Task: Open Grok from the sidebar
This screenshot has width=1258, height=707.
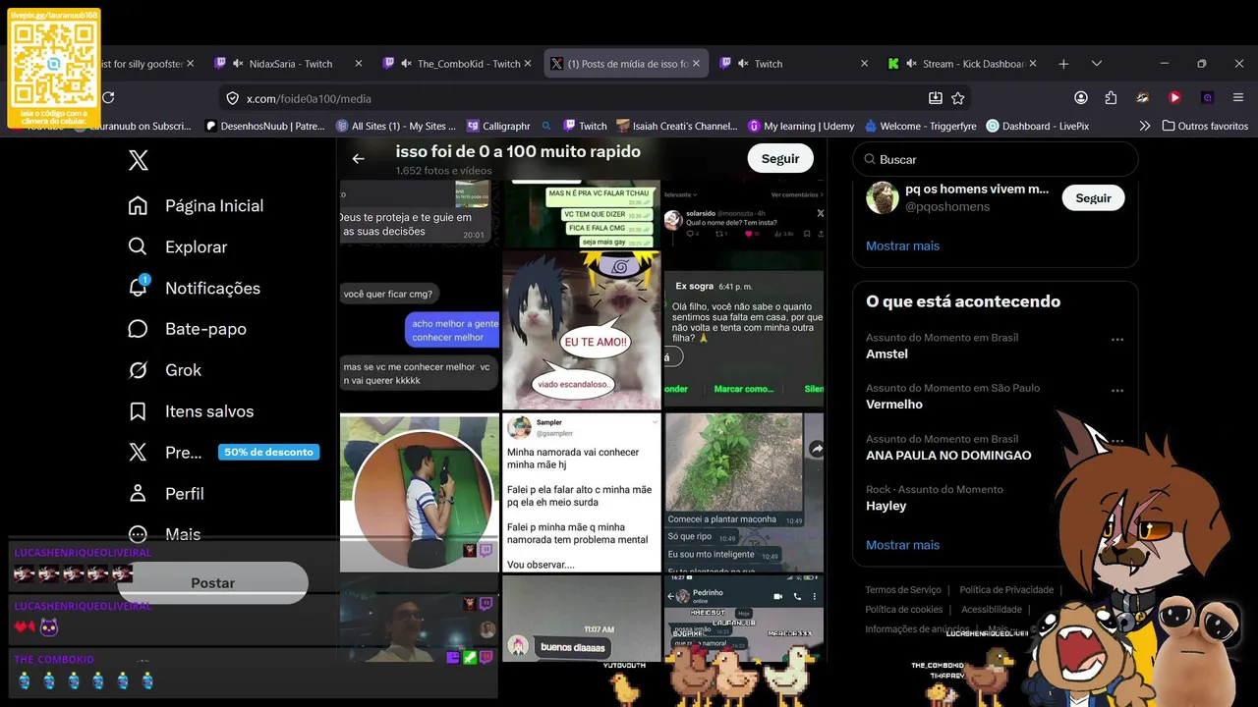Action: pos(164,370)
